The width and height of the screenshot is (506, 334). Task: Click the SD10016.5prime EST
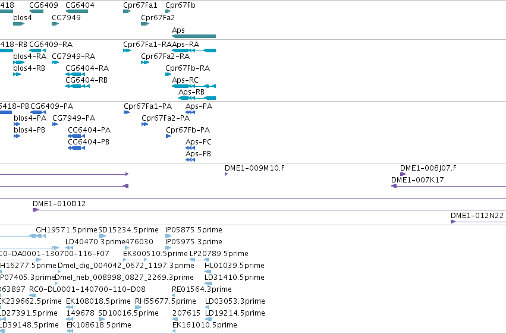pos(101,320)
